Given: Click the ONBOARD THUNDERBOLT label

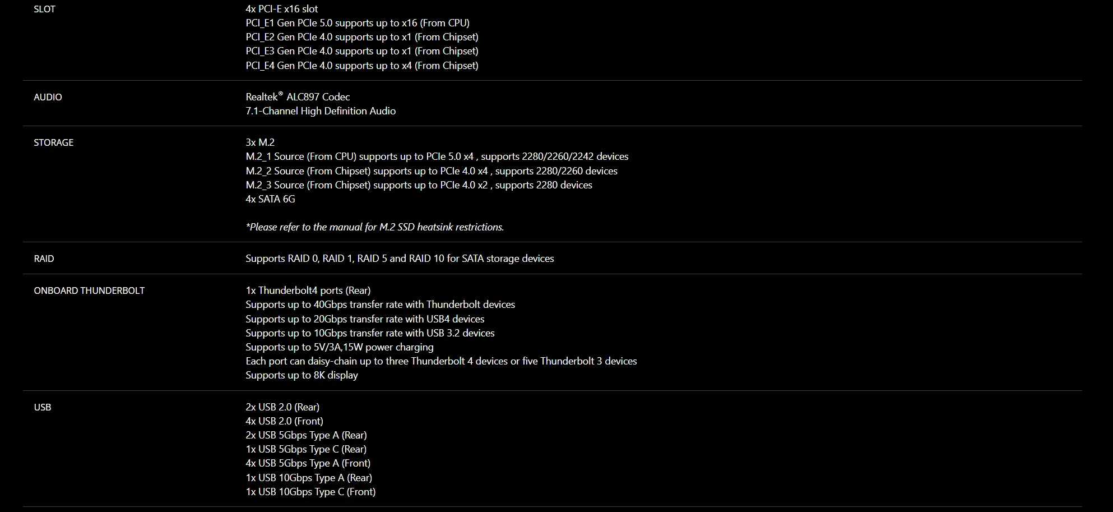Looking at the screenshot, I should 89,290.
